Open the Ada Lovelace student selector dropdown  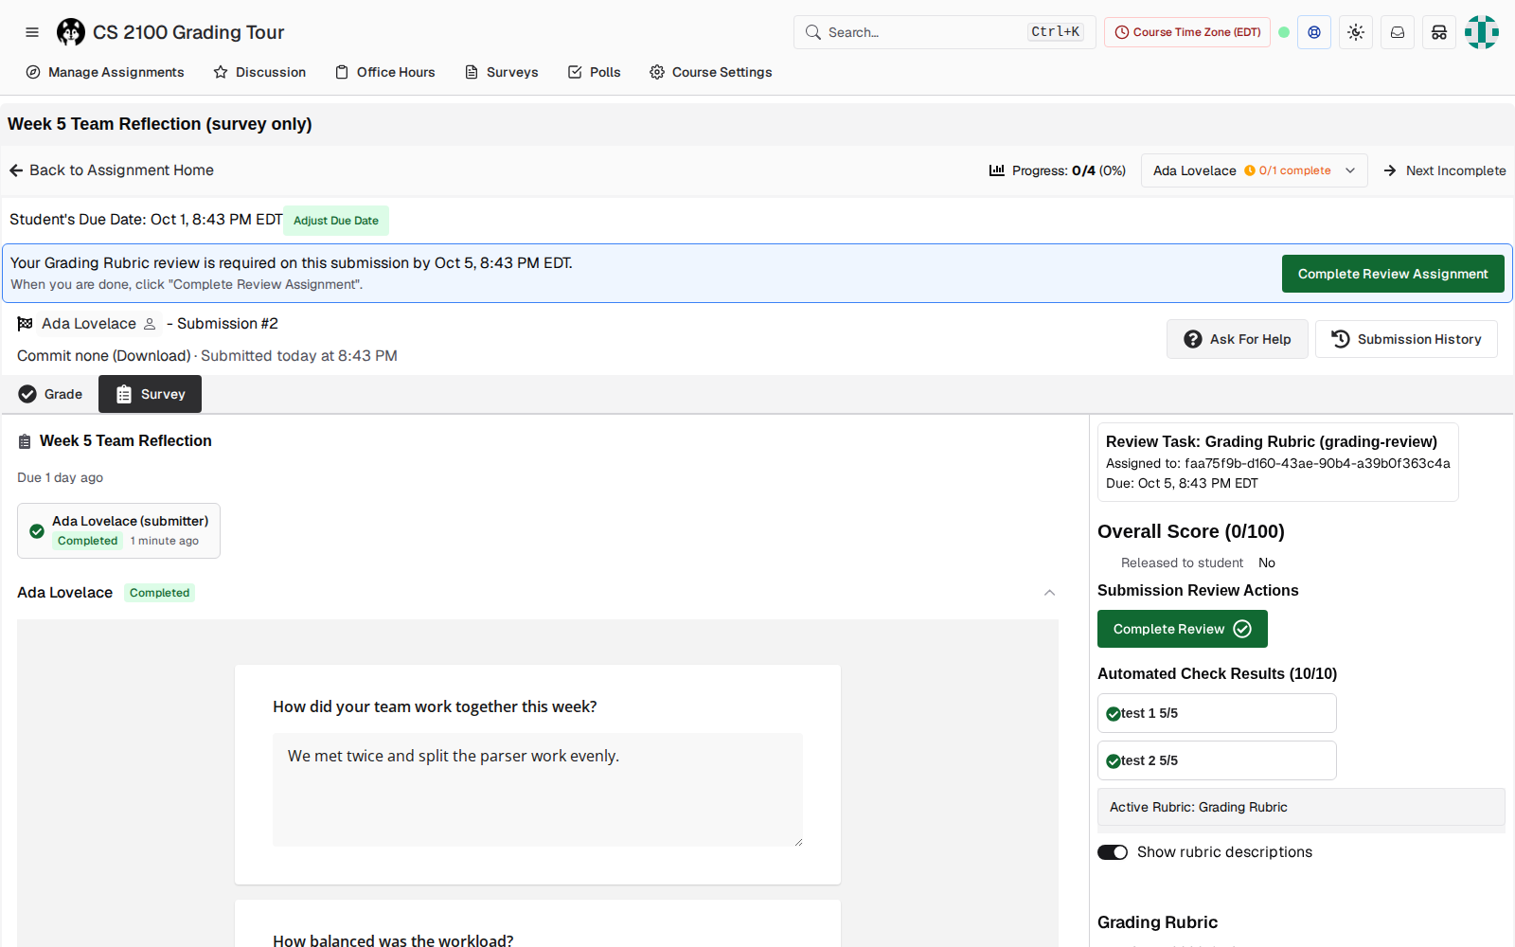pyautogui.click(x=1255, y=170)
